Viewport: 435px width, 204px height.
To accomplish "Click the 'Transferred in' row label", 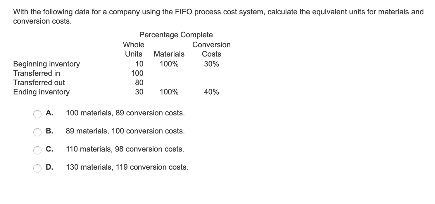I will coord(36,73).
